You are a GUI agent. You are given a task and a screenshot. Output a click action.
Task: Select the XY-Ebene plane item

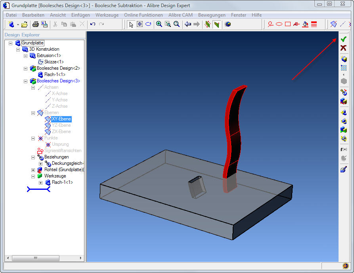tap(61, 119)
